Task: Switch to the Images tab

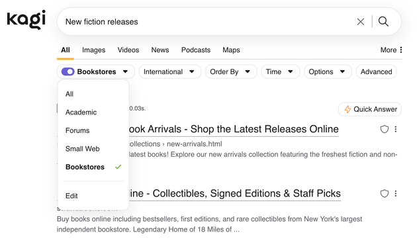Action: (x=93, y=50)
